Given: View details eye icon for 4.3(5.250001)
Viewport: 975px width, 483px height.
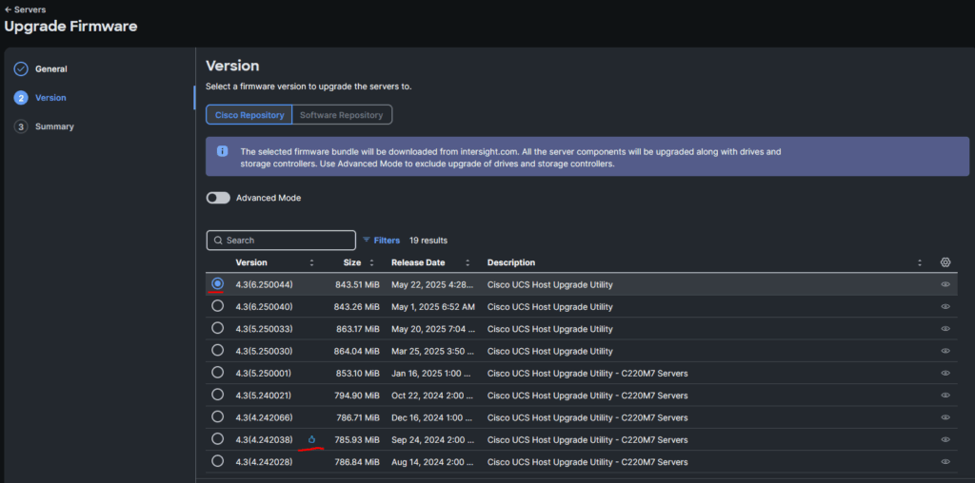Looking at the screenshot, I should [x=945, y=373].
